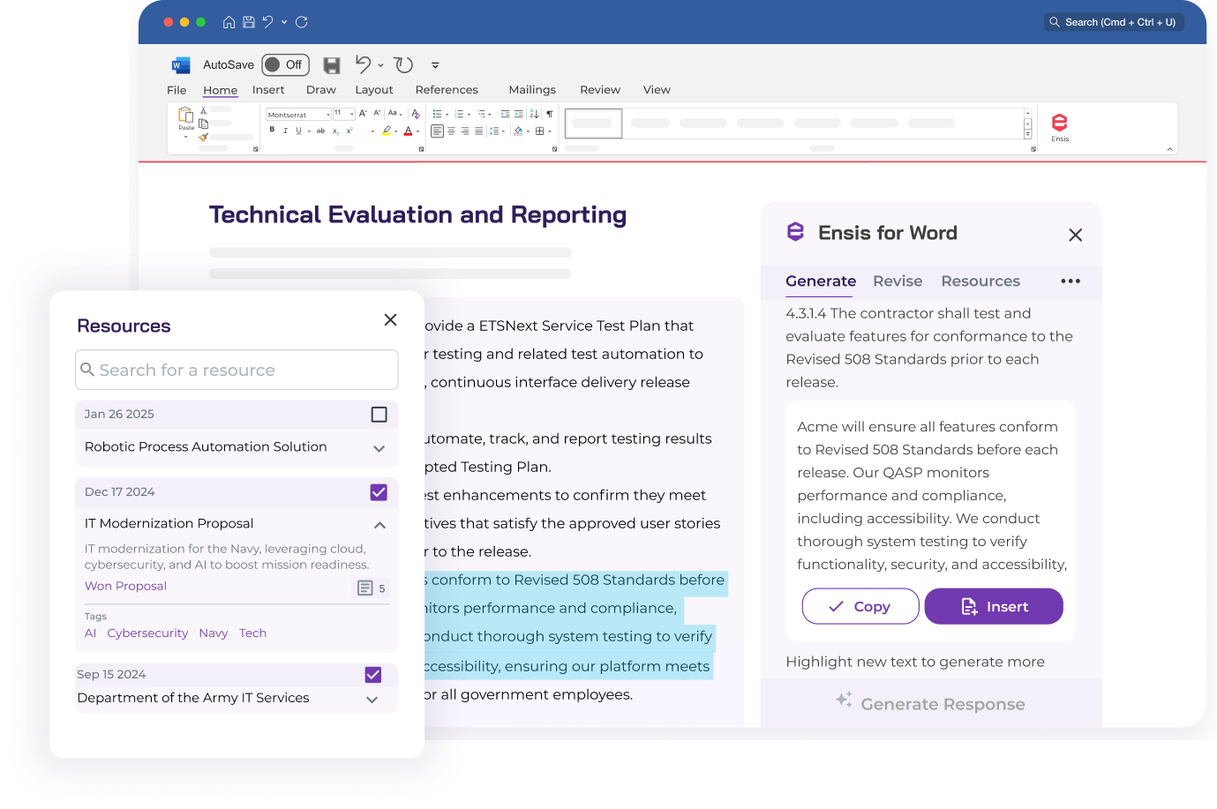Click the Increase Indent icon
This screenshot has height=809, width=1217.
(x=518, y=114)
